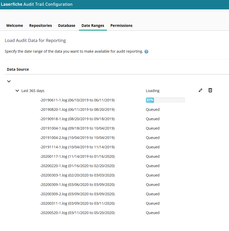Viewport: 229px width, 231px height.
Task: Click Queued status for -20191114-1.log
Action: pyautogui.click(x=153, y=147)
